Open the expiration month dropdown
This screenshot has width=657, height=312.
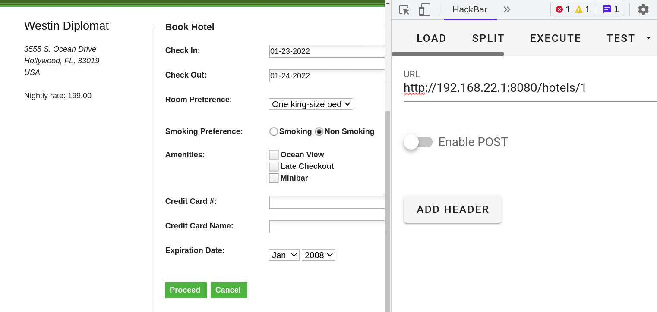[284, 255]
